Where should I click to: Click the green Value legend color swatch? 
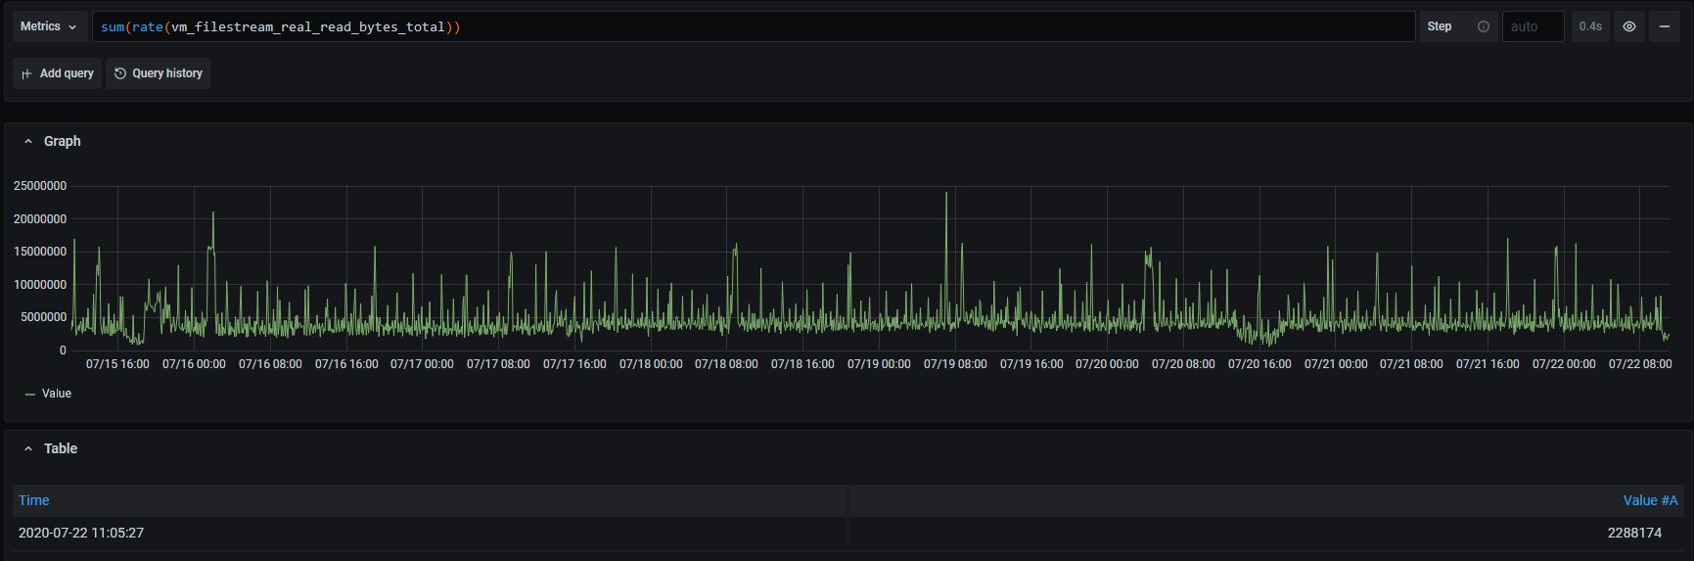30,394
